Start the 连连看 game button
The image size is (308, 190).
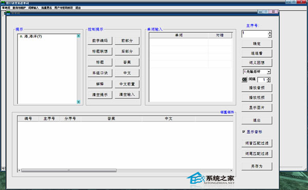tap(257, 53)
